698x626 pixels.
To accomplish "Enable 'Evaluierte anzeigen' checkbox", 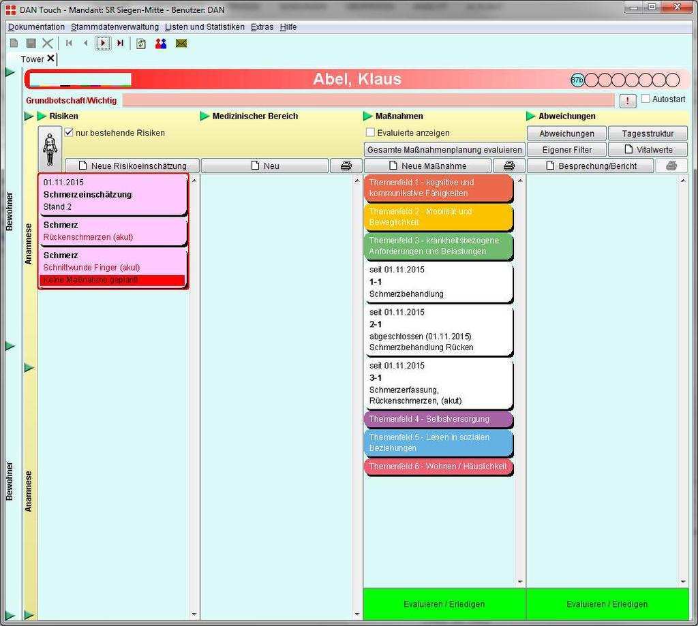I will point(370,133).
